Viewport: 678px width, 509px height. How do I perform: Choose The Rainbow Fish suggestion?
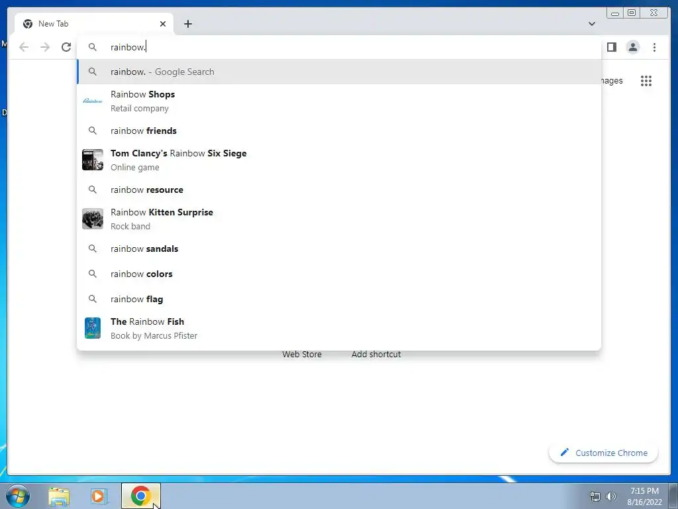click(339, 328)
